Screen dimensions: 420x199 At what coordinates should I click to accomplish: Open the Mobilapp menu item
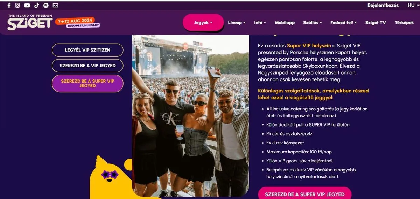coord(285,23)
